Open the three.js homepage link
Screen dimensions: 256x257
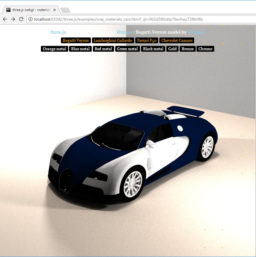pyautogui.click(x=58, y=32)
